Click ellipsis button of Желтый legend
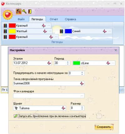125x134 pixels. [50, 31]
